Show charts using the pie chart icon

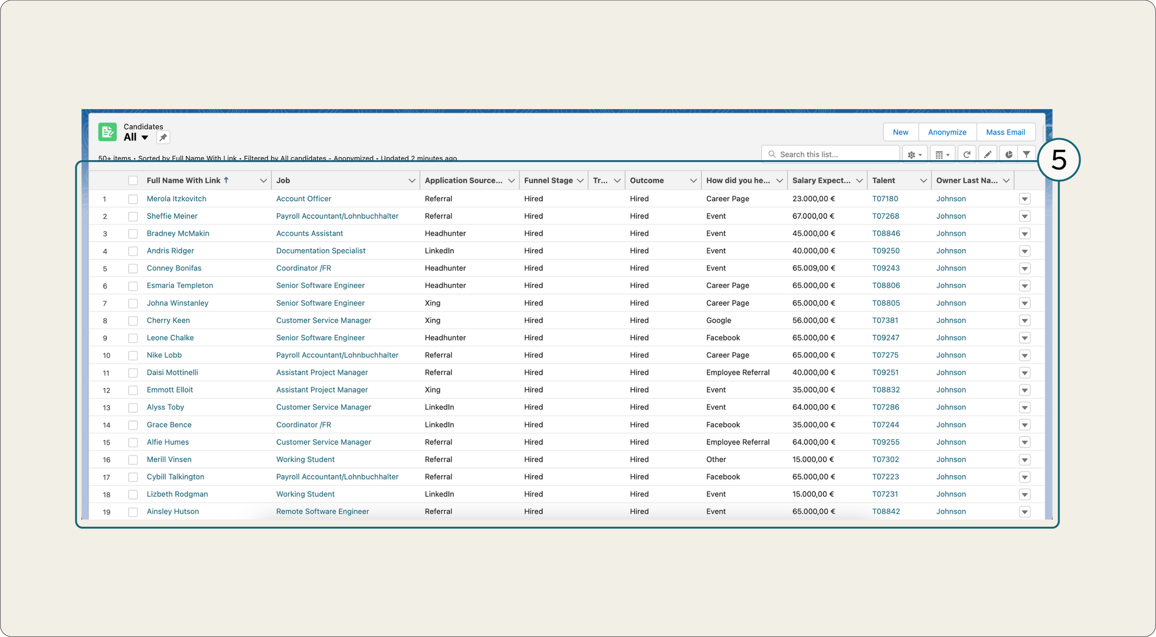(1008, 154)
